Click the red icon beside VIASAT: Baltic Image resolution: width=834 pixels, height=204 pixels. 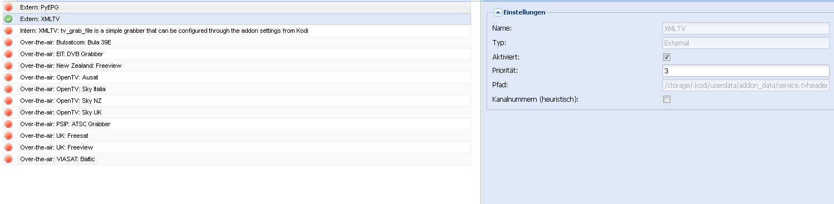pos(8,159)
